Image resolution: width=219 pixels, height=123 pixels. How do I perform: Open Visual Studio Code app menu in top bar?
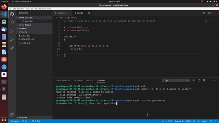pyautogui.click(x=22, y=1)
